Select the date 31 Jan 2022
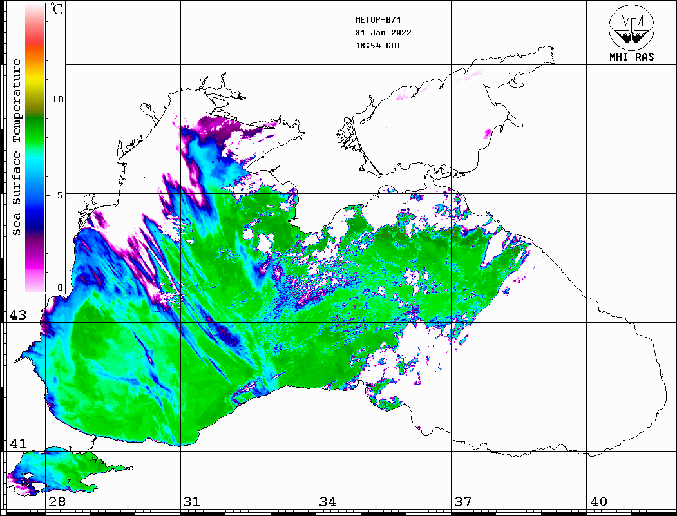Image resolution: width=677 pixels, height=516 pixels. (x=383, y=33)
